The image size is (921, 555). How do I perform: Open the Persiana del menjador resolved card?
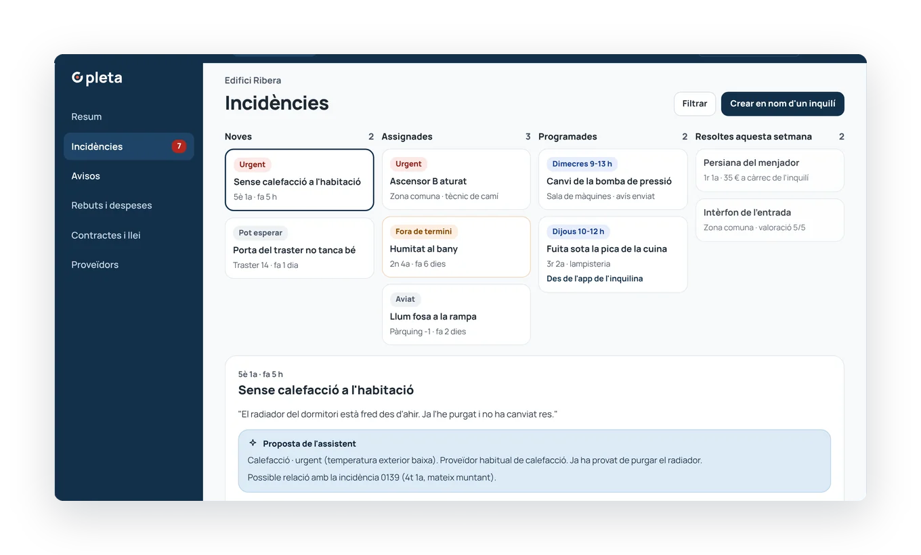pyautogui.click(x=770, y=171)
